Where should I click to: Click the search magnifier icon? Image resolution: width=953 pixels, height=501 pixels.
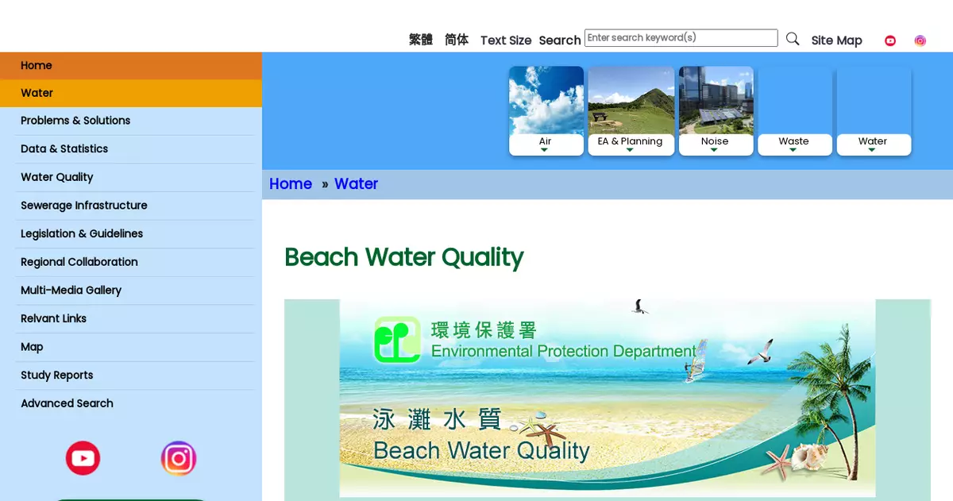792,39
